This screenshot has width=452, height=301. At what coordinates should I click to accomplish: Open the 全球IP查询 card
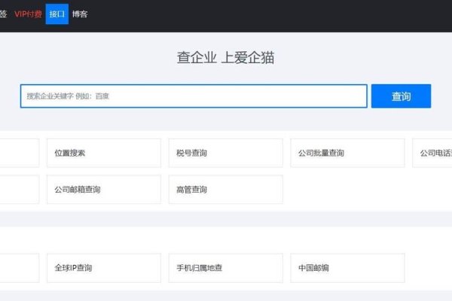tap(104, 268)
